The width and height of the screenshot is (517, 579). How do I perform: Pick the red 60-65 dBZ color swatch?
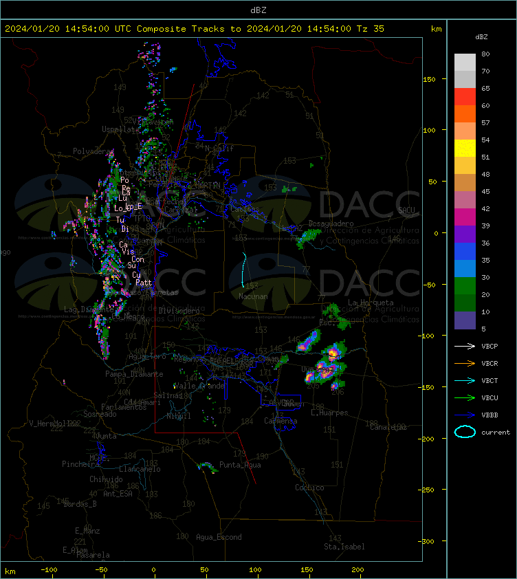click(x=465, y=97)
